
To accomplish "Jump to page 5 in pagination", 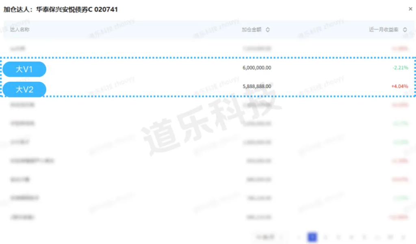I will click(x=364, y=237).
